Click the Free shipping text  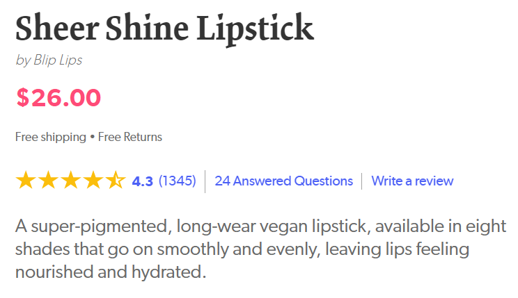pyautogui.click(x=50, y=137)
